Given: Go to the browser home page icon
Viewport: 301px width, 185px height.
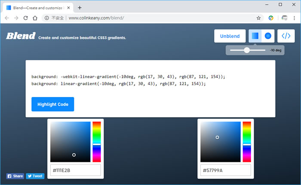Looking at the screenshot, I should (x=35, y=18).
